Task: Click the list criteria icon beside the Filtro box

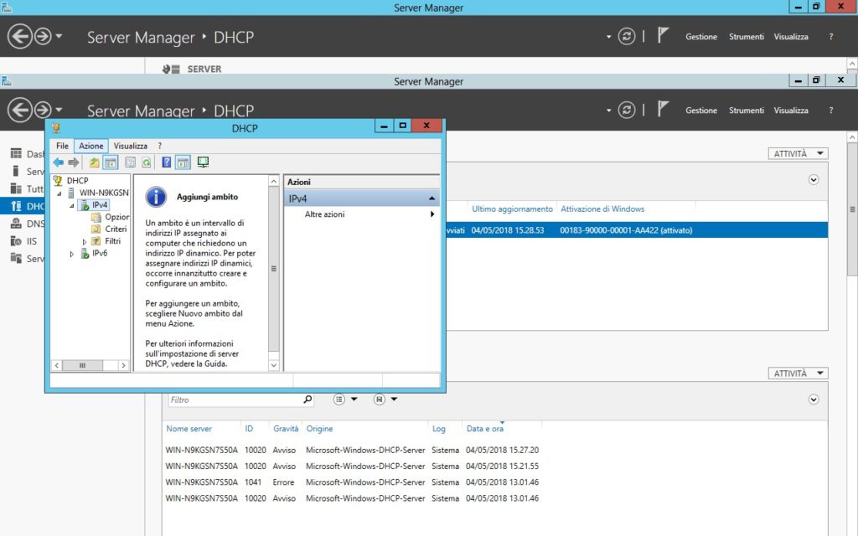Action: (339, 399)
